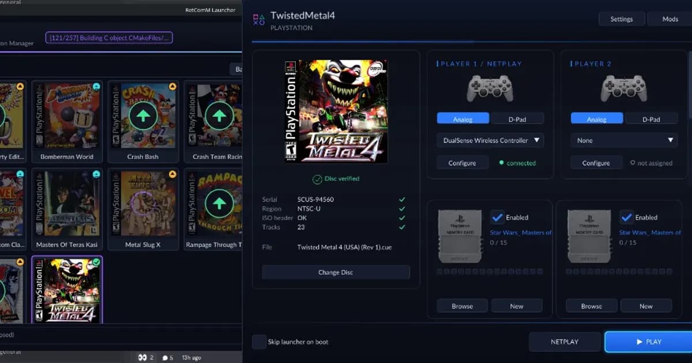Open the DualSense Wireless Controller dropdown
Image resolution: width=692 pixels, height=363 pixels.
coord(490,140)
